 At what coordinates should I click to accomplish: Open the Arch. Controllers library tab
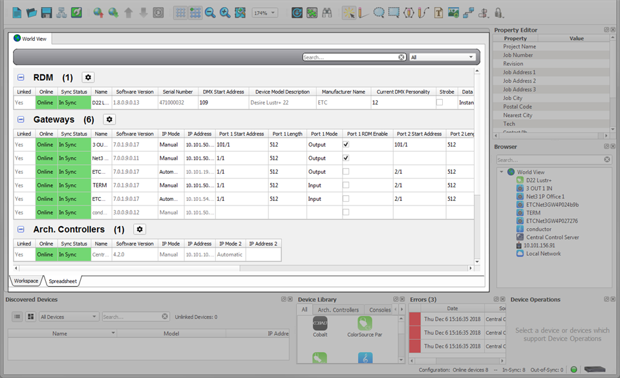point(338,310)
